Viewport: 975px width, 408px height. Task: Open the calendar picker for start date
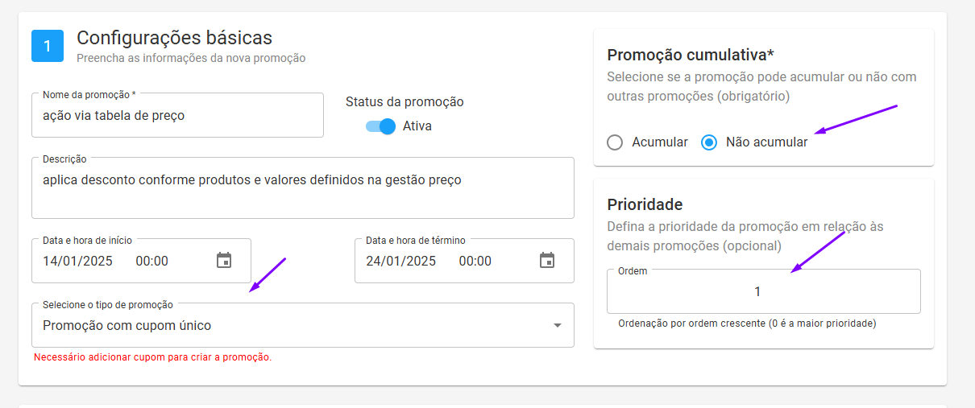point(224,261)
